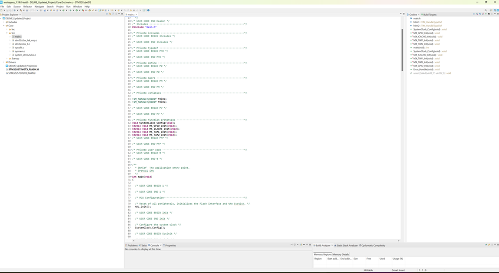Click the green debug bug icon

[x=70, y=10]
